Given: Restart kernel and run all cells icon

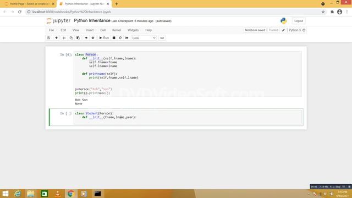Looking at the screenshot, I should click(x=127, y=38).
